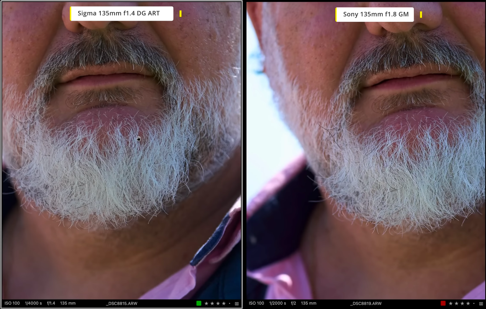Click the yellow marker beside the Sony label

coord(421,15)
